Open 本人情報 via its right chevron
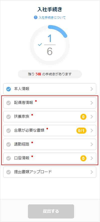The image size is (100, 222). (x=92, y=89)
